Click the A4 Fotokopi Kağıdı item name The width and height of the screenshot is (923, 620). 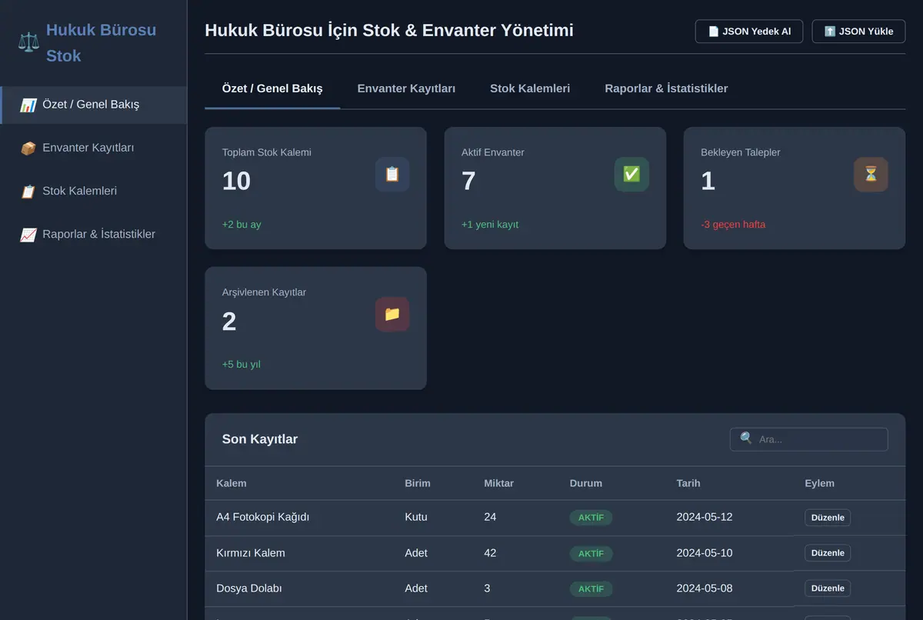[x=262, y=517]
